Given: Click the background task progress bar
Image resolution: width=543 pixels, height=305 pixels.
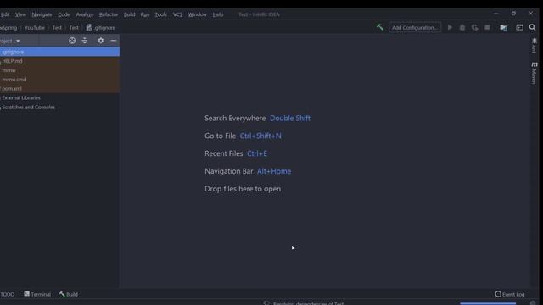Looking at the screenshot, I should (488, 303).
